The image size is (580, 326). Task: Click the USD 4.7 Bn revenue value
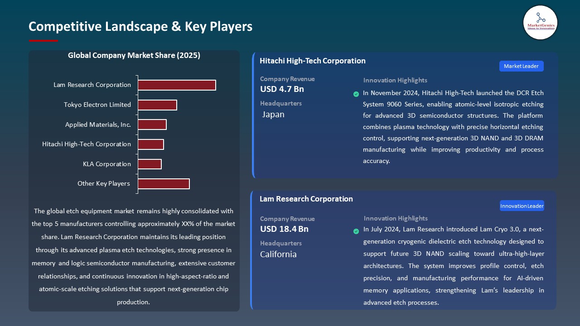click(x=282, y=89)
